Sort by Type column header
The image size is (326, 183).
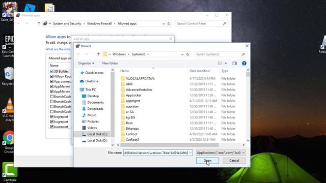click(x=225, y=71)
